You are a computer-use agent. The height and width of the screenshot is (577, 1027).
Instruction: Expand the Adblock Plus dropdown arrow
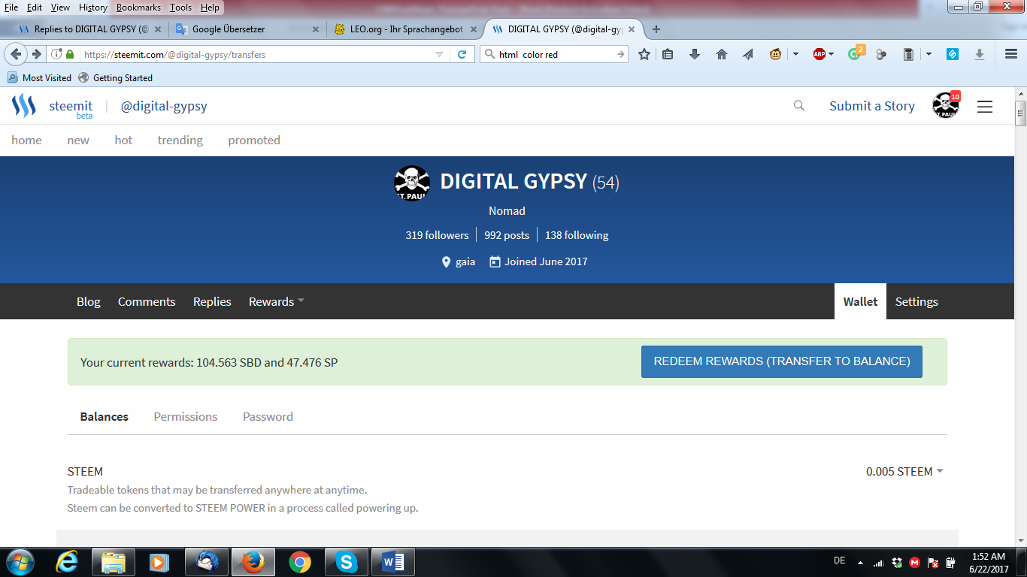coord(831,54)
